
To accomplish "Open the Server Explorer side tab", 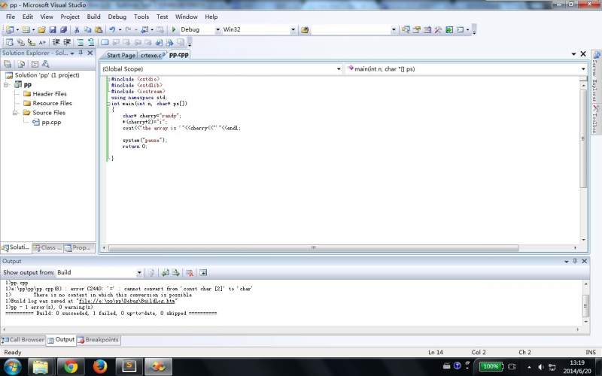I will coord(595,75).
